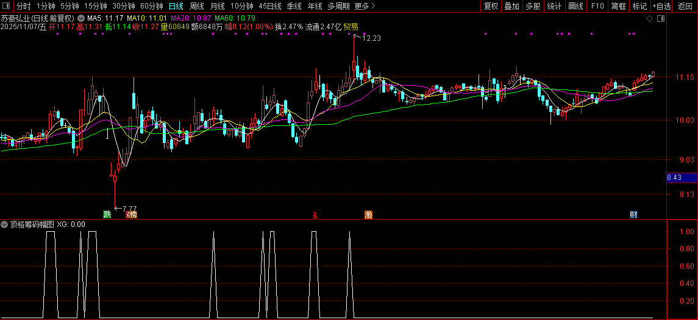The width and height of the screenshot is (698, 320).
Task: Click the 2025/11/07/五 date text
Action: click(x=24, y=27)
